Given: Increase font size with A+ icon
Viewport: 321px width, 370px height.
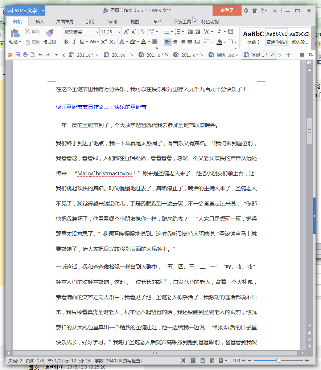Looking at the screenshot, I should coord(126,32).
